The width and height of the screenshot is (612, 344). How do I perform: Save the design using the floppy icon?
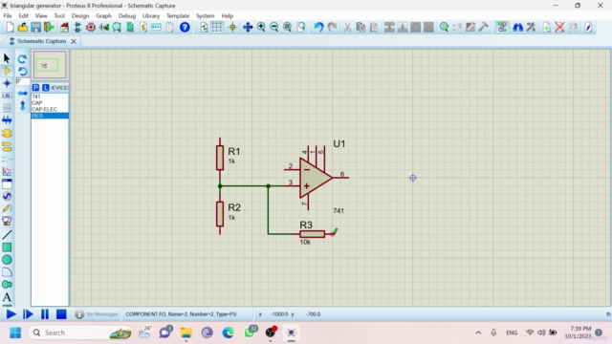(x=36, y=27)
